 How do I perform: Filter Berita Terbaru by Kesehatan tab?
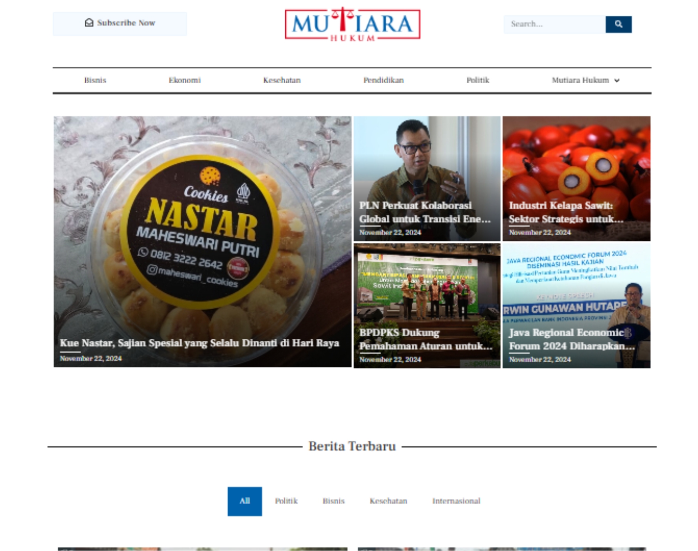(388, 501)
